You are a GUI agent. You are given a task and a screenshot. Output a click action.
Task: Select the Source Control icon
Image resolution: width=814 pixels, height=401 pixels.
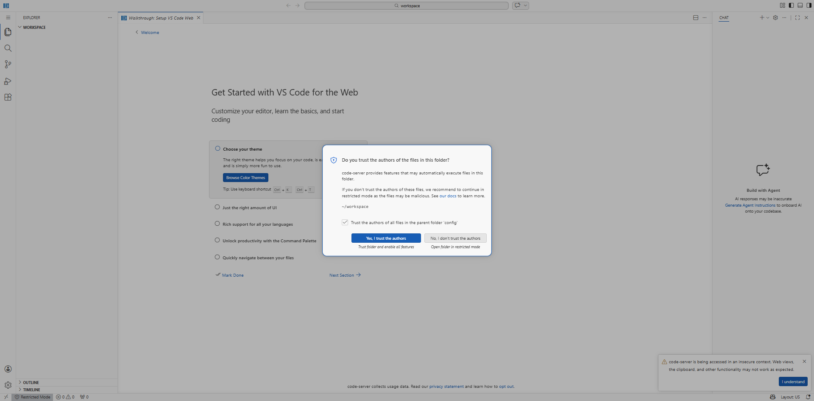[8, 64]
